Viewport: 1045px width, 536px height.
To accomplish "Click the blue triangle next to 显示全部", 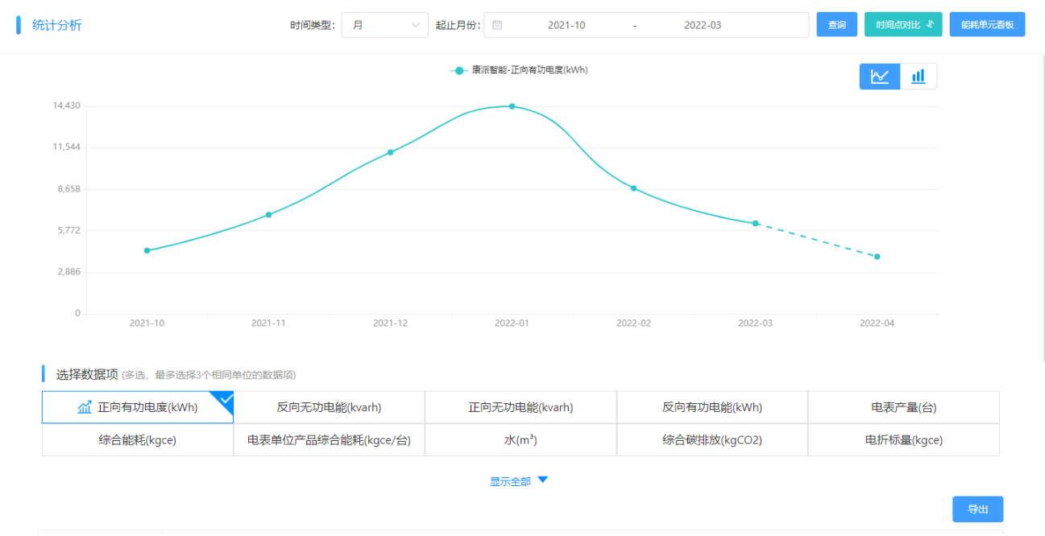I will [x=543, y=480].
